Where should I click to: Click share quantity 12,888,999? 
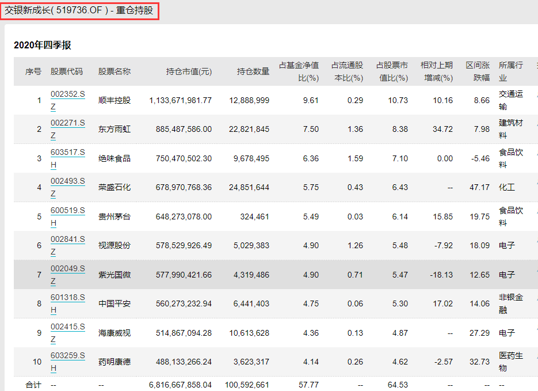point(249,100)
